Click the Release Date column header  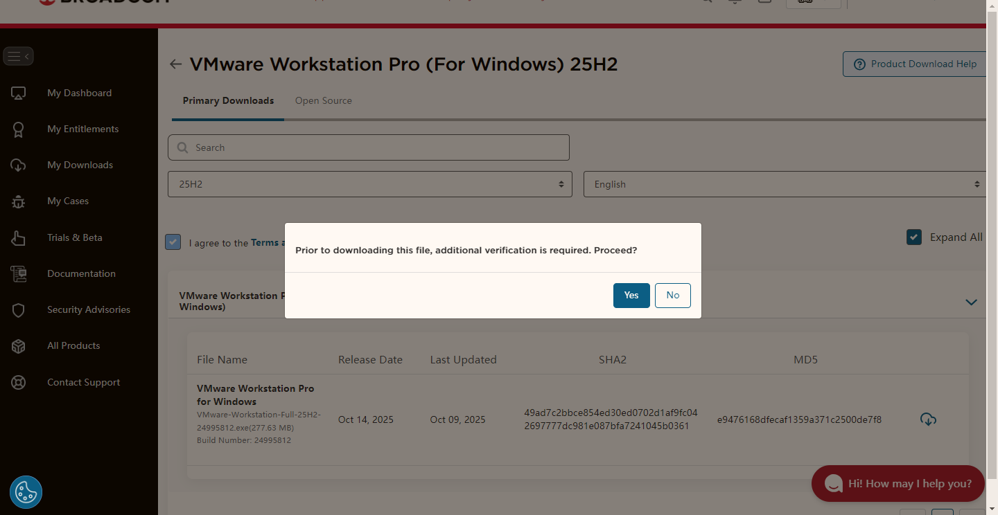coord(370,360)
